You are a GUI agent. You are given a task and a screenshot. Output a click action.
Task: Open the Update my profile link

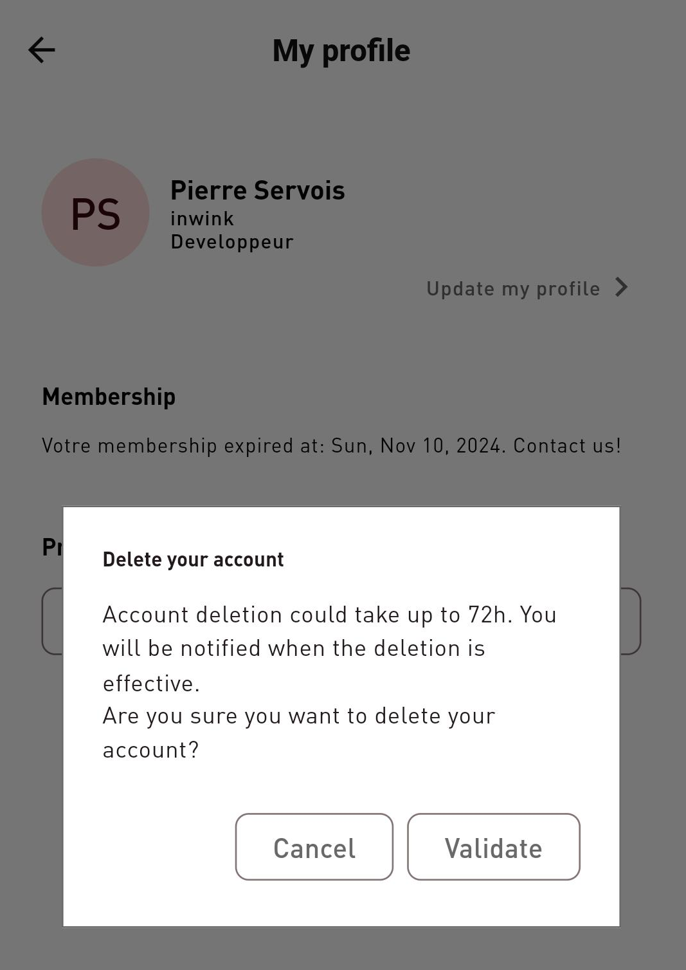coord(513,288)
